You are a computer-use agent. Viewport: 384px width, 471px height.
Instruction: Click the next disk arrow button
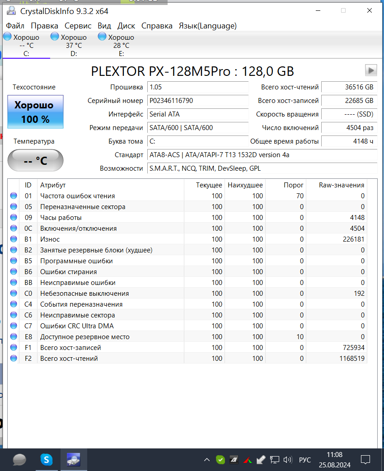371,70
